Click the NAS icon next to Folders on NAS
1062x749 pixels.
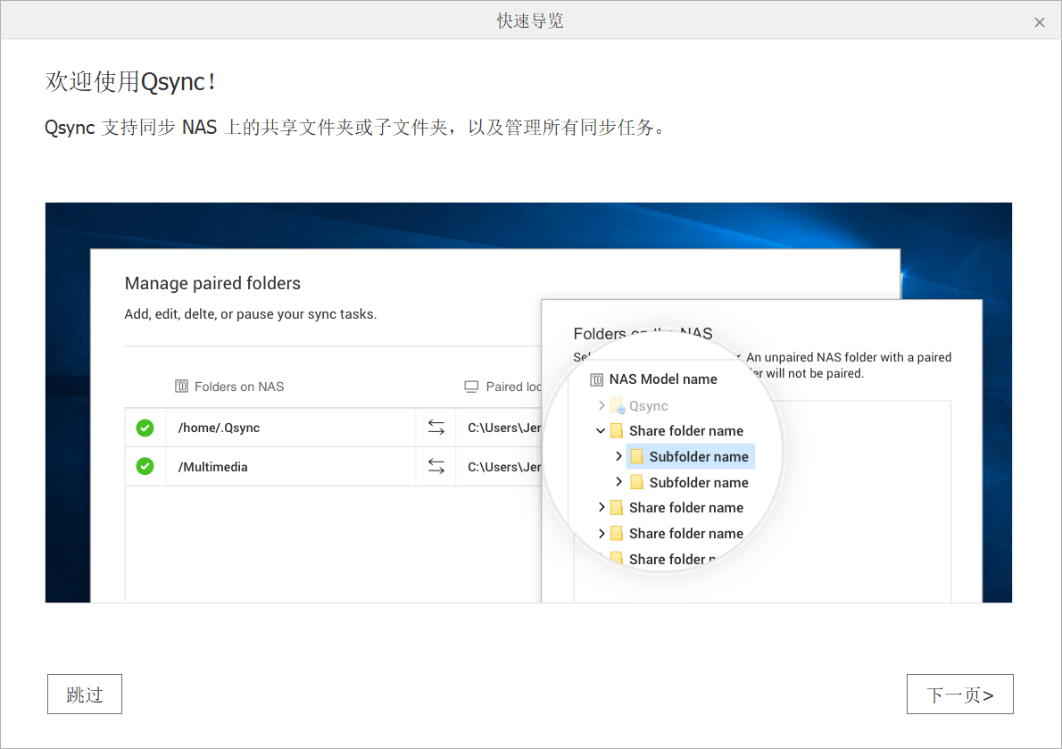181,386
